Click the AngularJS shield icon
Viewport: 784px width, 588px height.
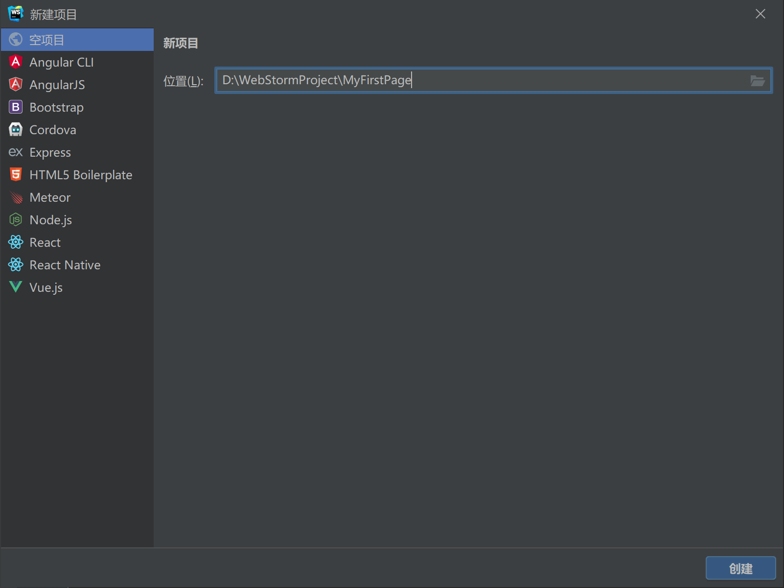pos(16,84)
